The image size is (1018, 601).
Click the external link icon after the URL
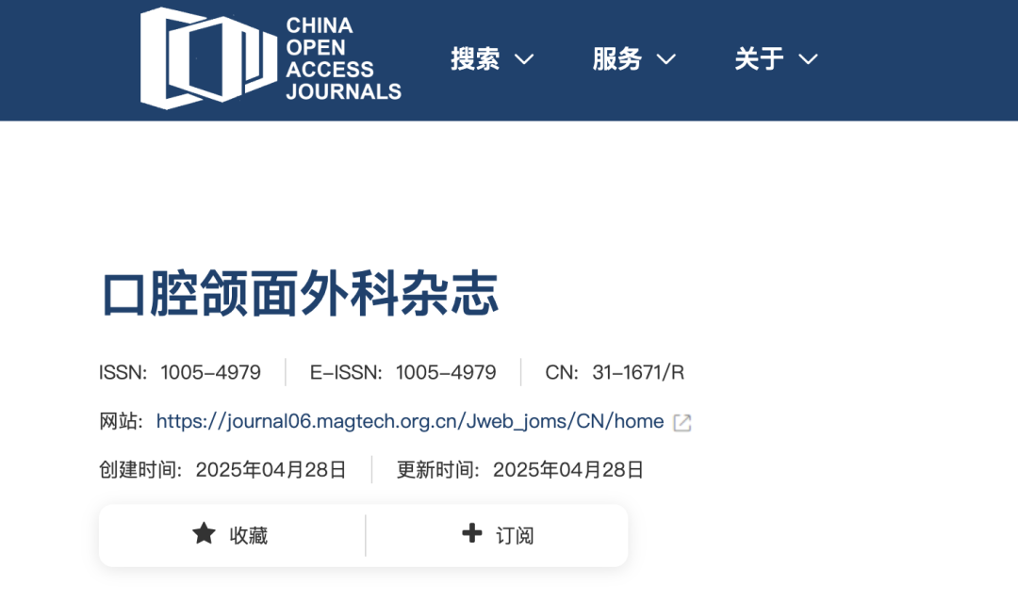point(682,423)
